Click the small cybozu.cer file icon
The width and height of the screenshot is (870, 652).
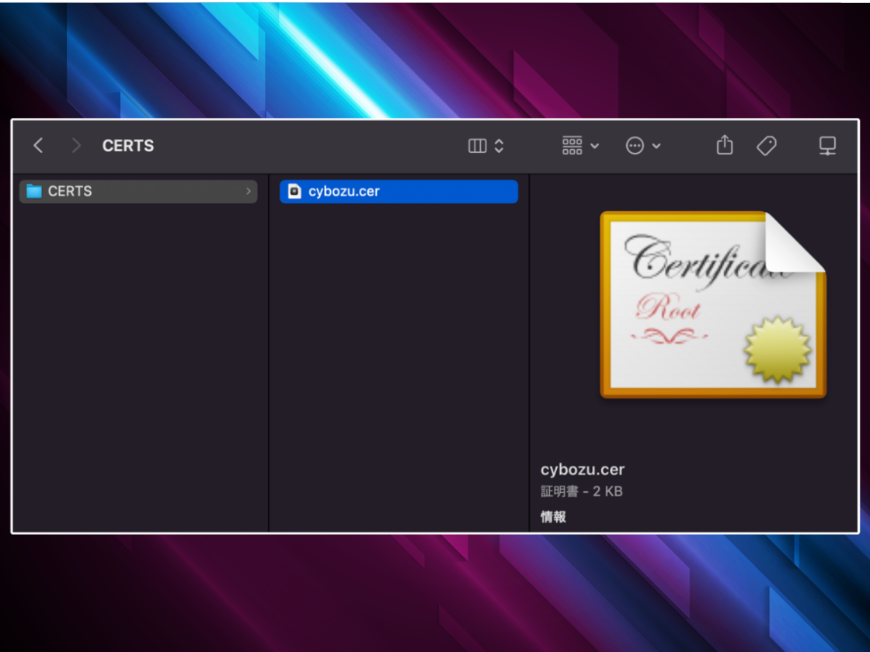coord(294,191)
